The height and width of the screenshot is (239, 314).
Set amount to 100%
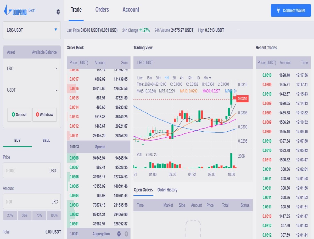pyautogui.click(x=54, y=215)
